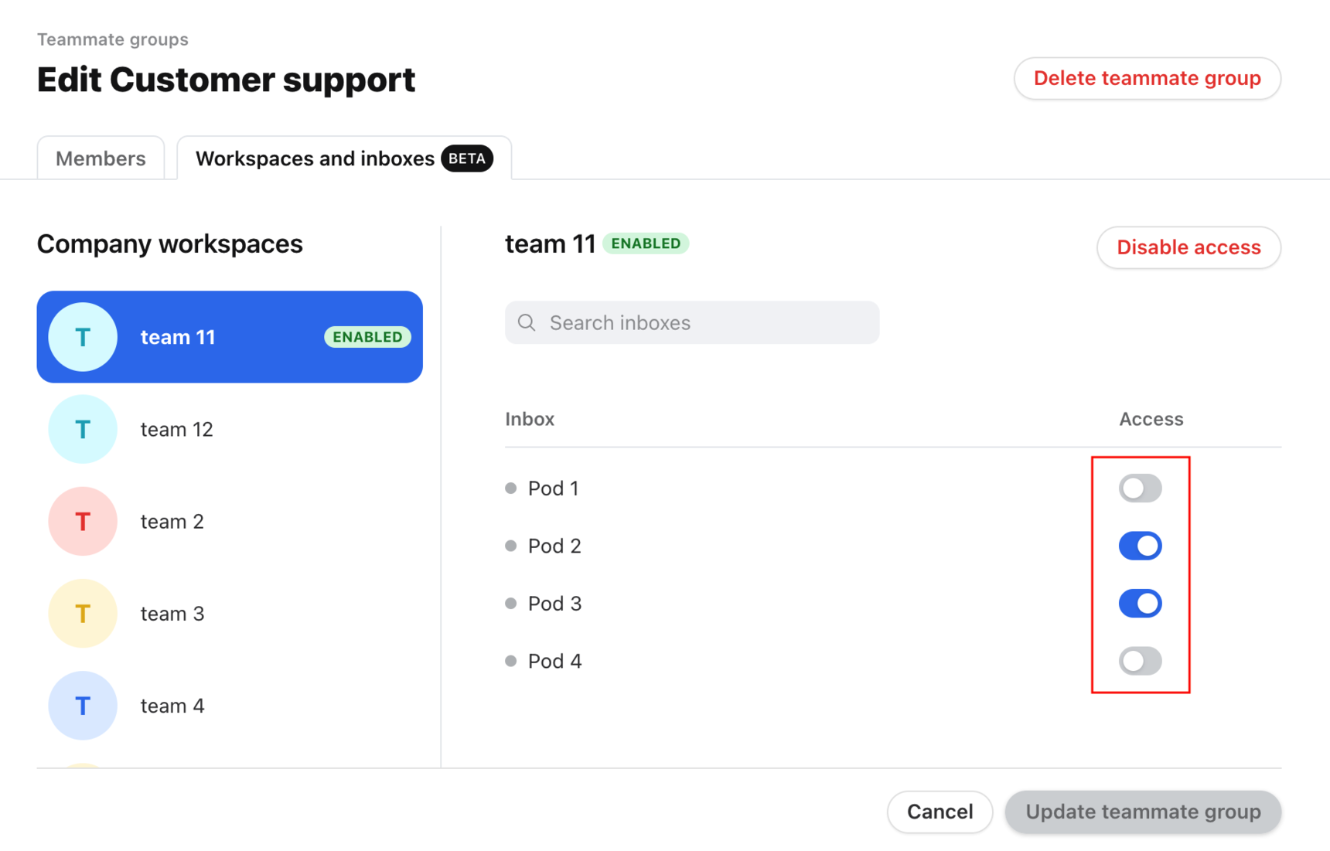Enable access for the Pod 1 inbox

pos(1140,488)
